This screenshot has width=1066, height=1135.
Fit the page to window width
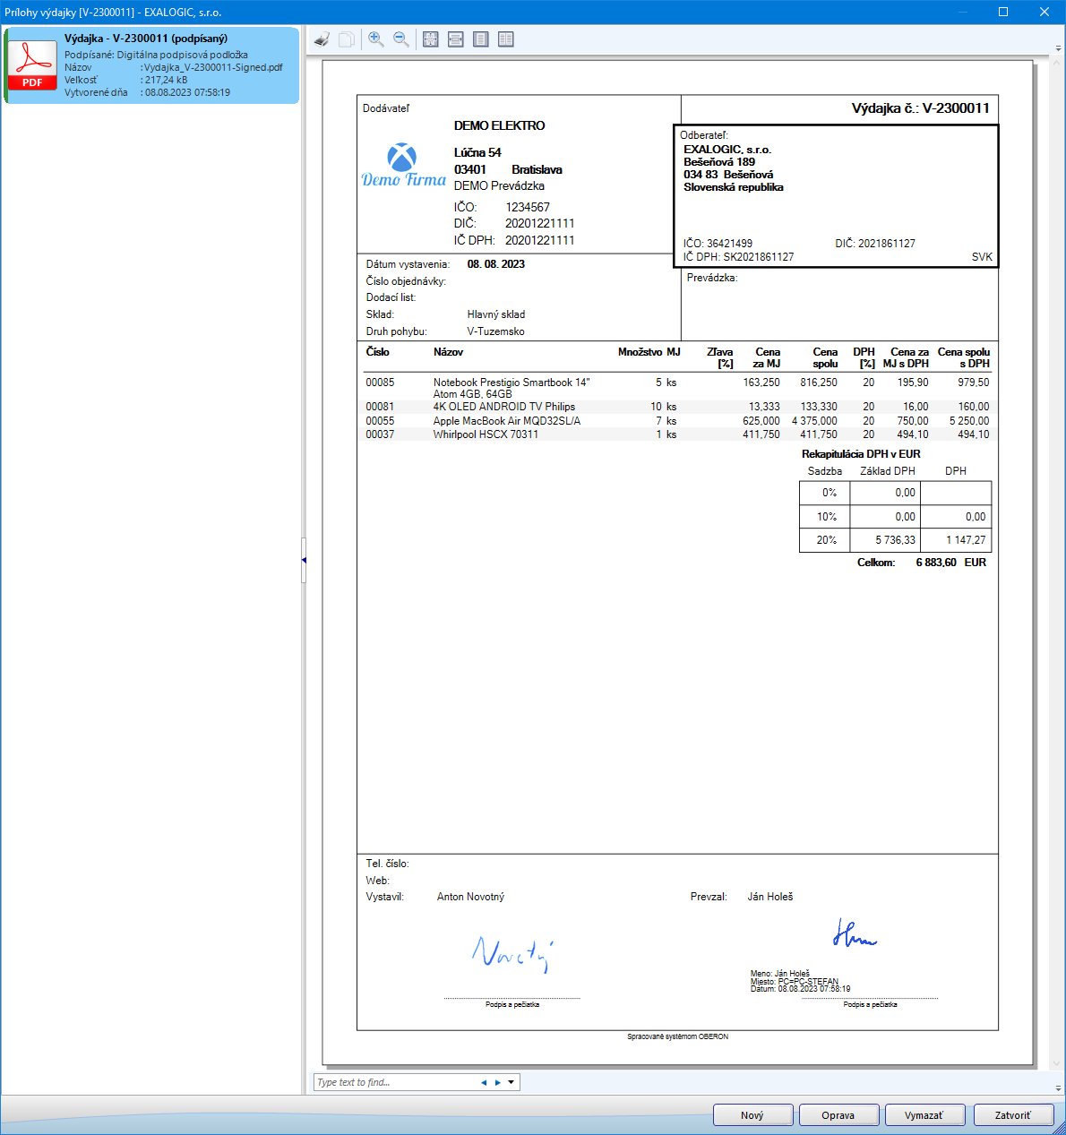coord(456,39)
